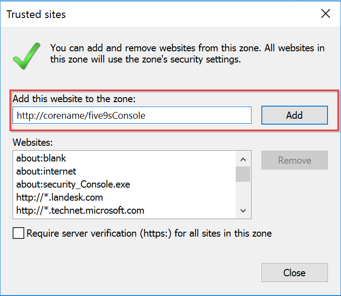Click the Websites: list label
Screen dimensions: 341x296
33,143
